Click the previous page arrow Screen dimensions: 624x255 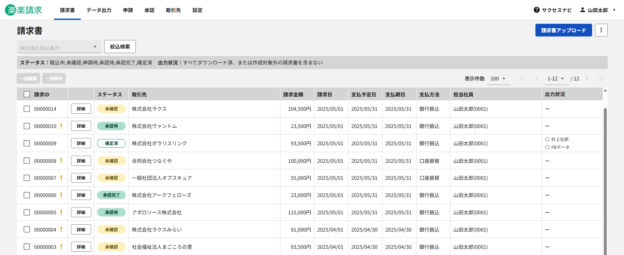coord(537,78)
